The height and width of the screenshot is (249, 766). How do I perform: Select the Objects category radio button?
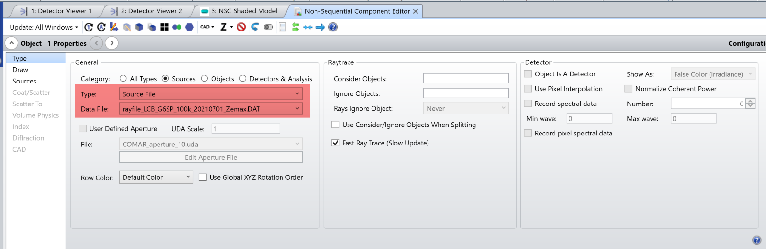point(204,79)
